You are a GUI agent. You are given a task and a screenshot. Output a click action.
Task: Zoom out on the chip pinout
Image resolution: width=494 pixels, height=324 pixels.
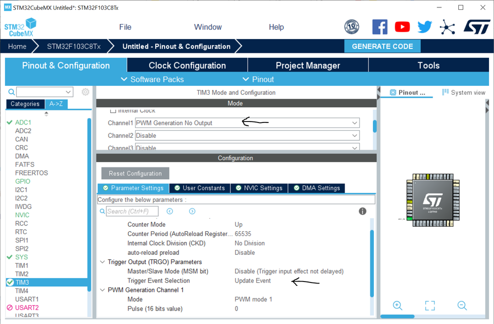pos(462,305)
